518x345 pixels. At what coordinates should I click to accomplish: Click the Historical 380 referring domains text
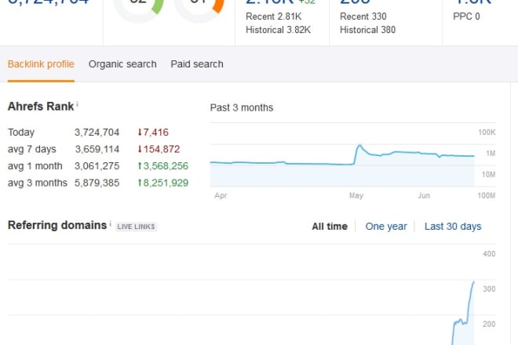coord(367,30)
